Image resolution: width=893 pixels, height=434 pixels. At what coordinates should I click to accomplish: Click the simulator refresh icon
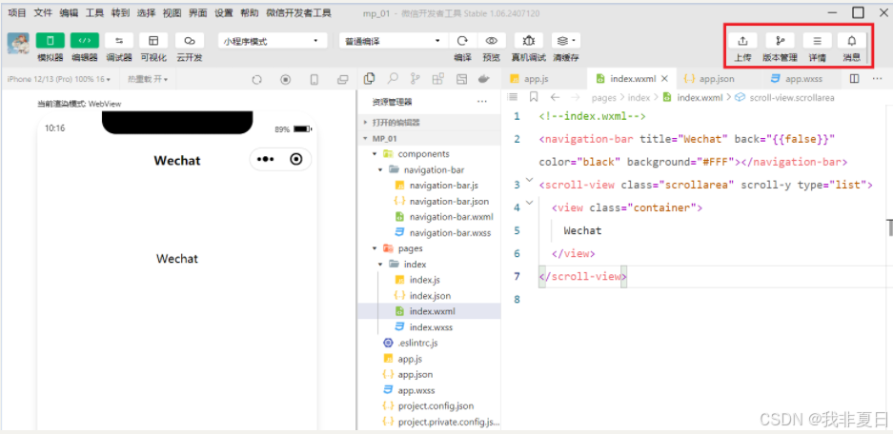256,80
